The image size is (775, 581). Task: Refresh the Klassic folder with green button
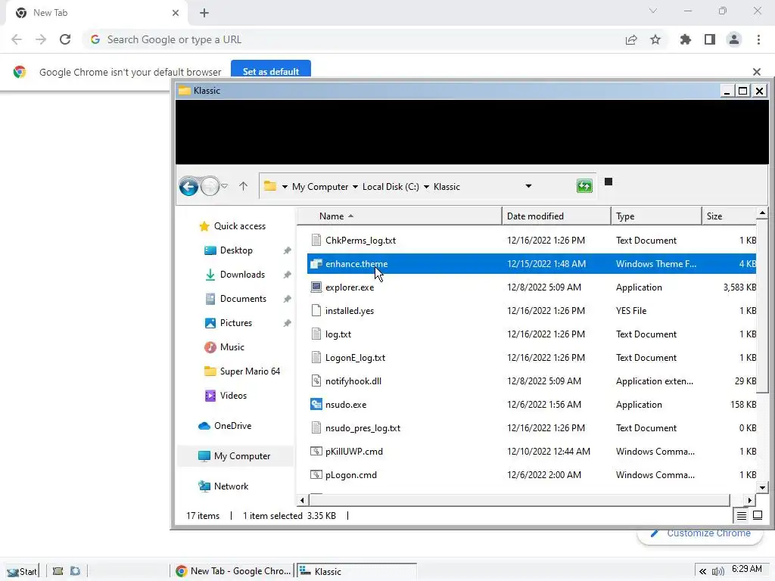point(584,186)
